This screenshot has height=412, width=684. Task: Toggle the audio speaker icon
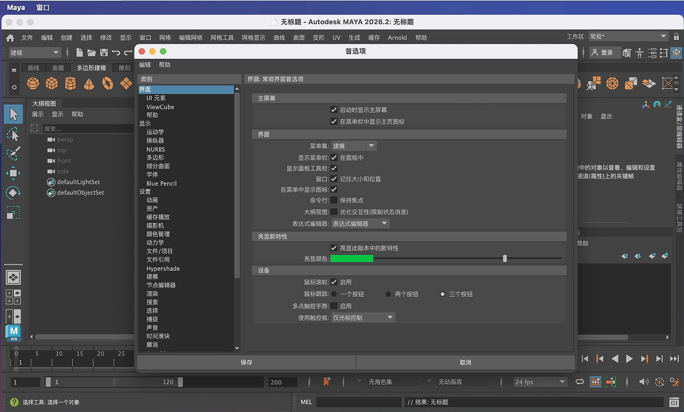(644, 382)
